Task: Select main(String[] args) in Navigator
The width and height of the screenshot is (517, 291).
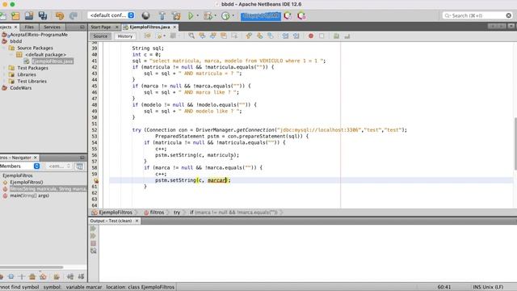Action: click(x=29, y=196)
